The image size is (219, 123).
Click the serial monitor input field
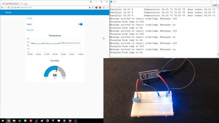click(x=161, y=5)
